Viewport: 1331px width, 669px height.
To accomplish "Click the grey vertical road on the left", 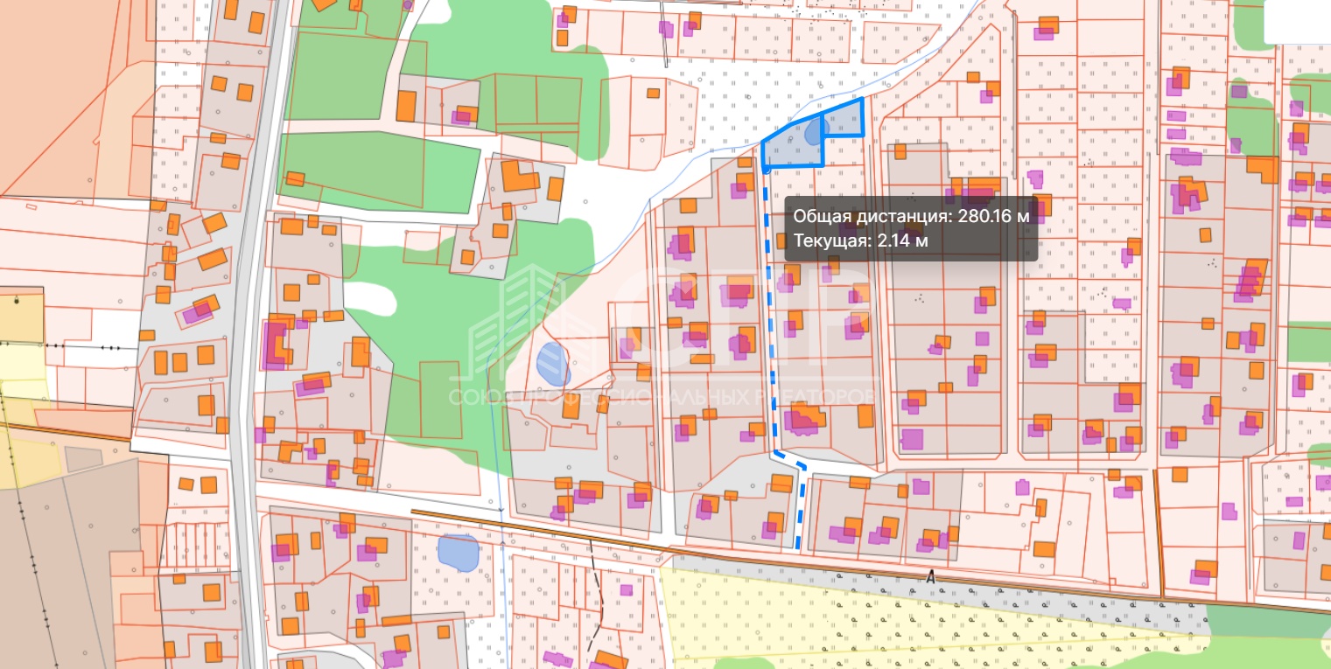I will click(x=250, y=350).
